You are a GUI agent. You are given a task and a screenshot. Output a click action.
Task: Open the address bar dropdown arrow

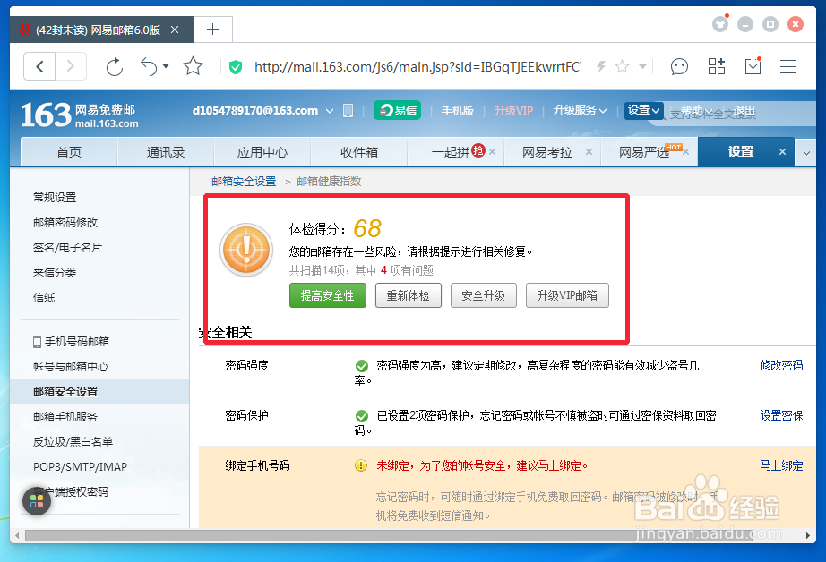[642, 66]
